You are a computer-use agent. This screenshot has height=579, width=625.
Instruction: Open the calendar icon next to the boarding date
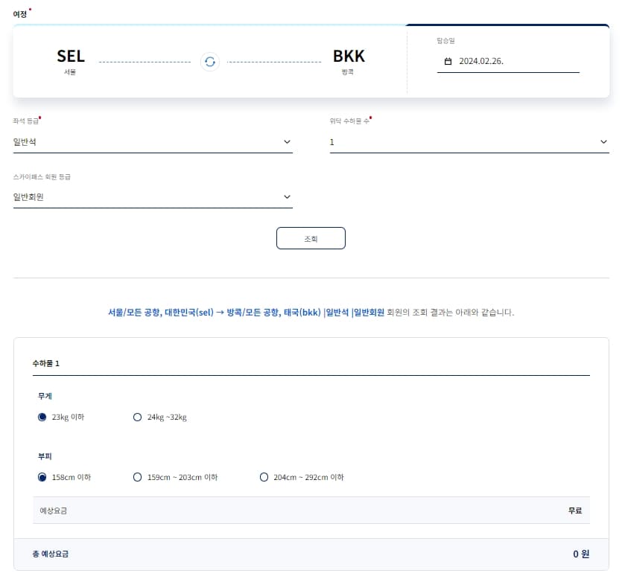(448, 62)
